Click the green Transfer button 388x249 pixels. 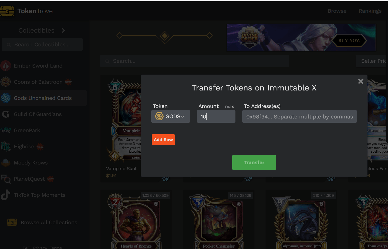[254, 163]
